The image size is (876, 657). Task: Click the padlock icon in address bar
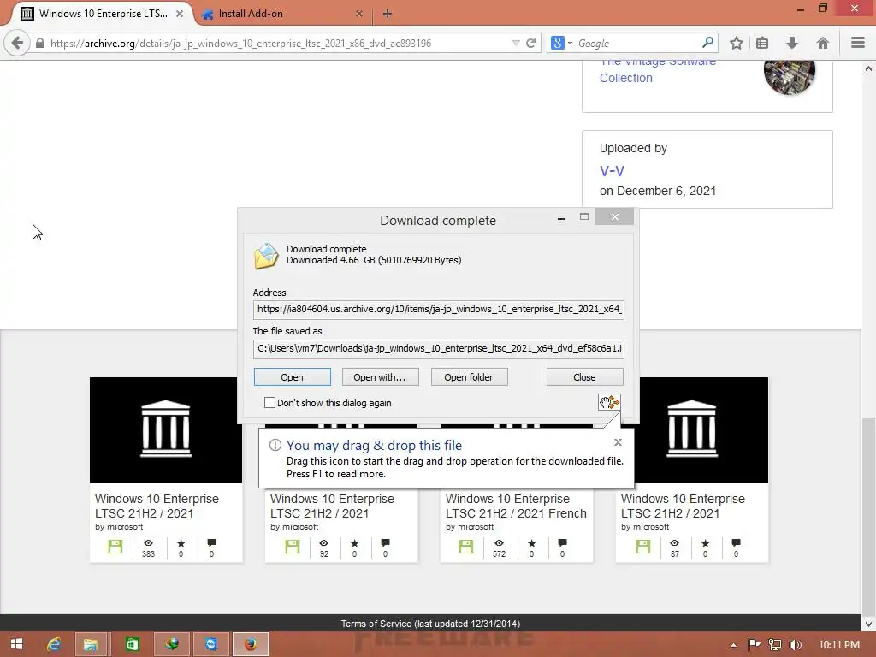[40, 43]
